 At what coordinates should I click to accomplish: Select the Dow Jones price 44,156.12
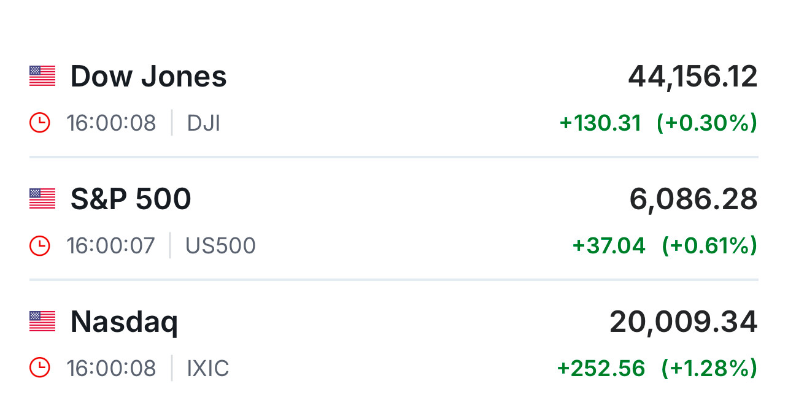coord(693,77)
